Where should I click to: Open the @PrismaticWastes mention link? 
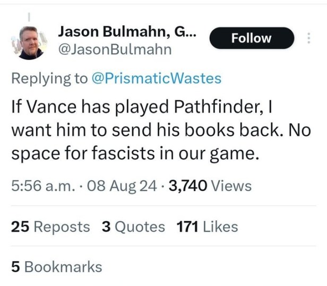[x=157, y=79]
